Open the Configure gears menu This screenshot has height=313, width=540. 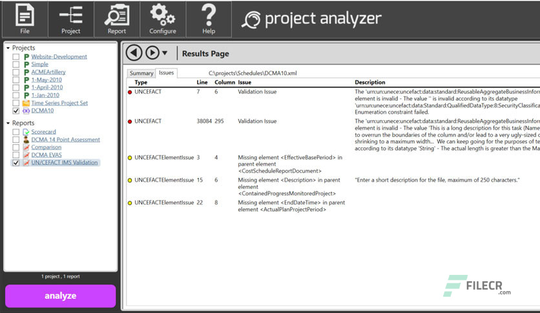(163, 19)
